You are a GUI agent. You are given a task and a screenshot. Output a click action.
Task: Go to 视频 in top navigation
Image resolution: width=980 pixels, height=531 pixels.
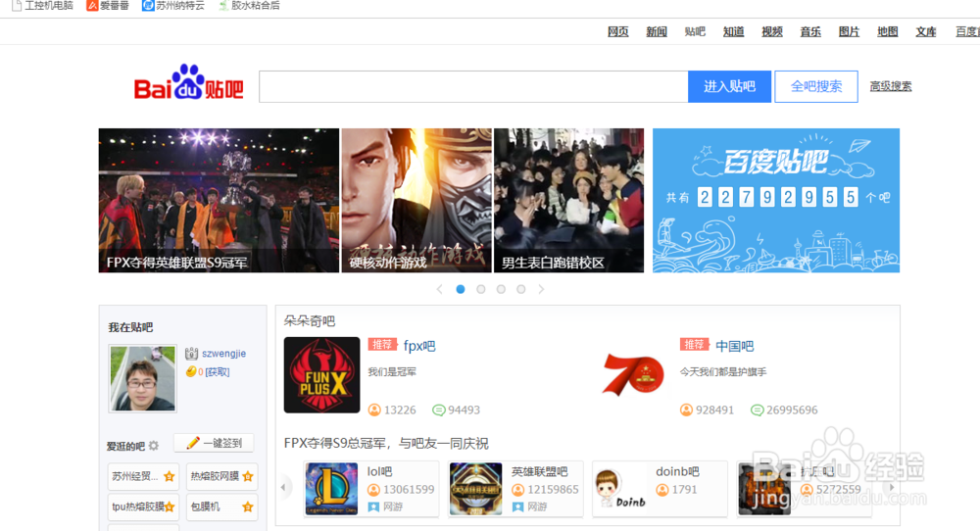(772, 32)
